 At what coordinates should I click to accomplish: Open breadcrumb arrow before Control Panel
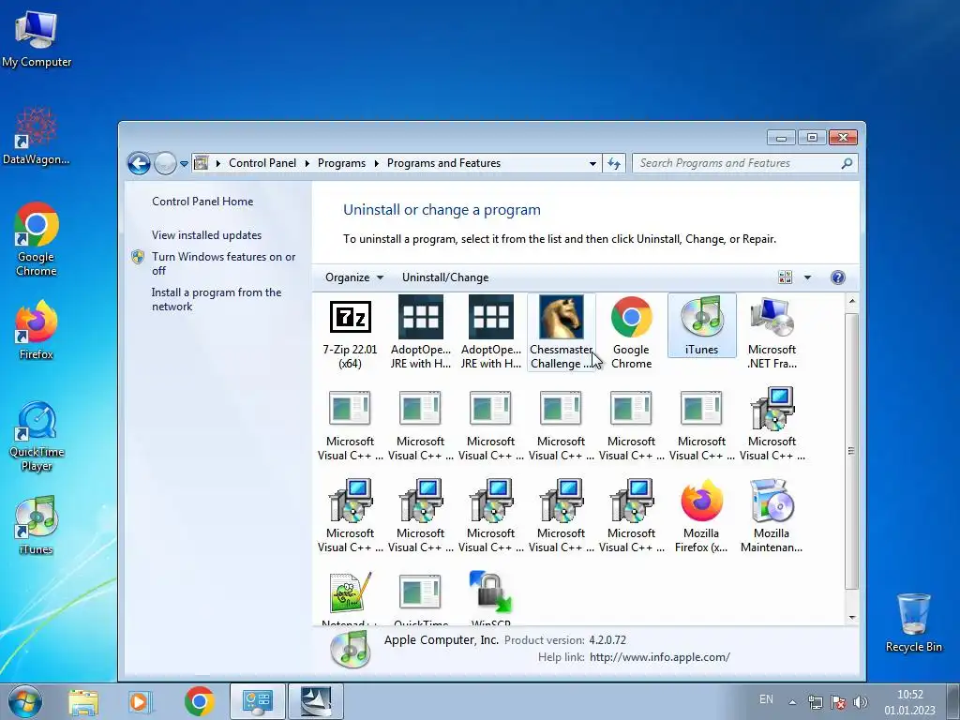click(217, 163)
